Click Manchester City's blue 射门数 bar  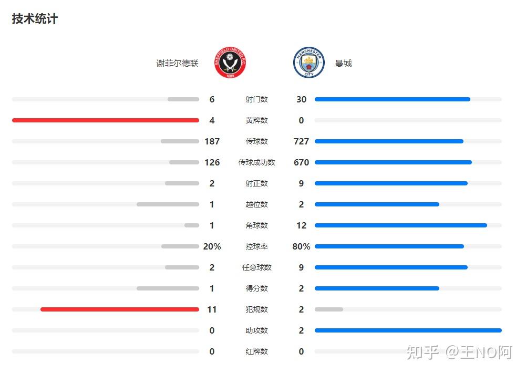click(x=392, y=99)
